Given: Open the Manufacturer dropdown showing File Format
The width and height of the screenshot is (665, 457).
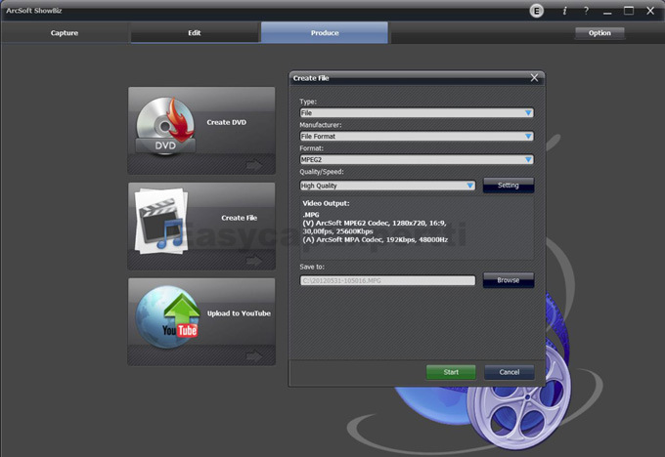Looking at the screenshot, I should (417, 136).
